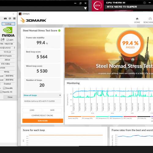Open GPU Tweak III settings gear
Image resolution: width=153 pixels, height=153 pixels.
(x=144, y=3)
